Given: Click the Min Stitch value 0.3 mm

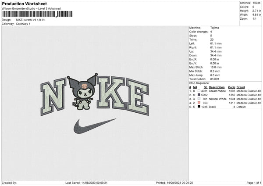Looking at the screenshot, I should 215,71.
